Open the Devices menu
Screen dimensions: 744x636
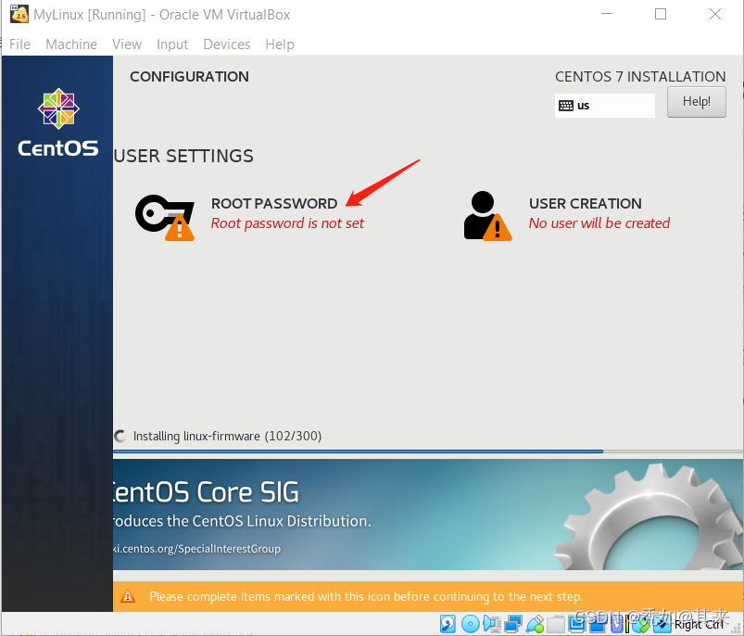pos(226,45)
